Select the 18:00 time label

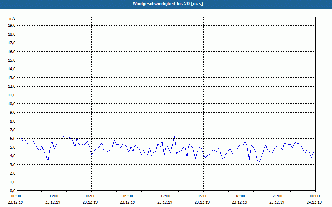[x=240, y=196]
